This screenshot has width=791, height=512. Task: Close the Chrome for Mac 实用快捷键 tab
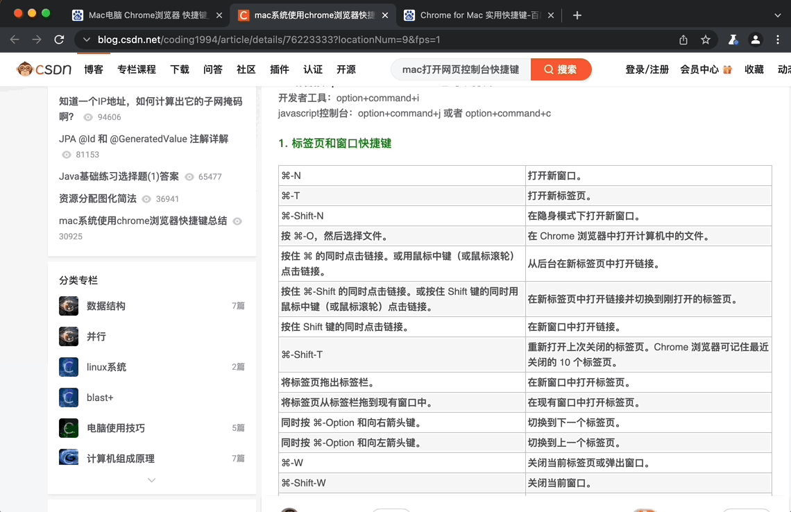[551, 15]
